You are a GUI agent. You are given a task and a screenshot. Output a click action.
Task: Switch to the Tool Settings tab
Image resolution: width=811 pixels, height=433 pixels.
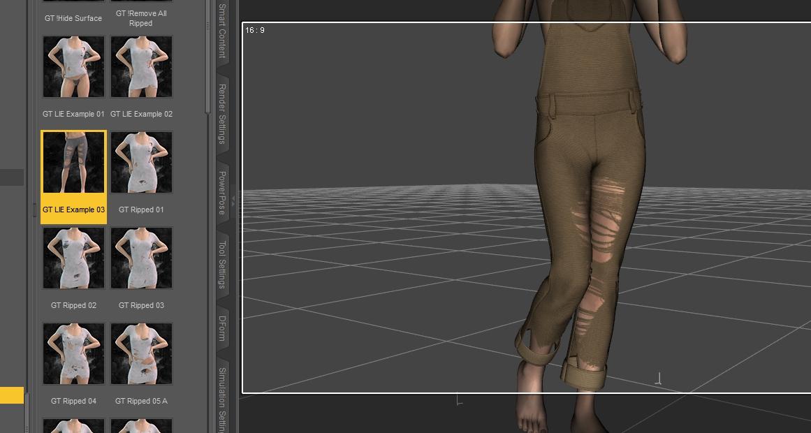[222, 265]
